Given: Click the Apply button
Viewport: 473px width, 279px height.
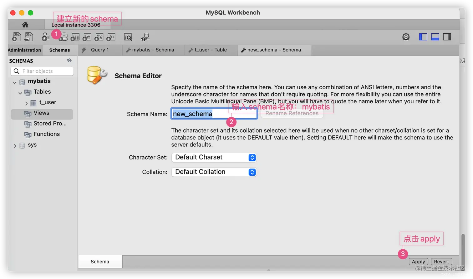Looking at the screenshot, I should click(418, 262).
